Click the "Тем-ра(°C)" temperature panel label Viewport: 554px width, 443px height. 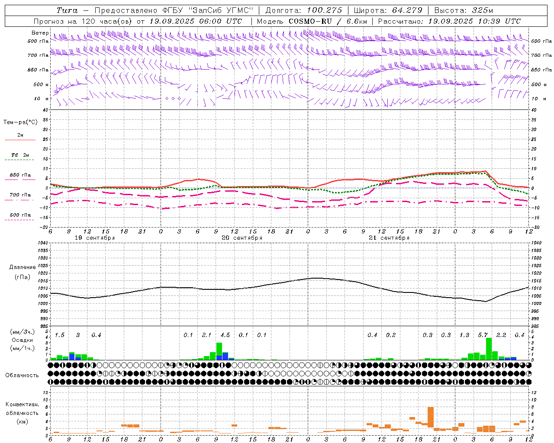[20, 122]
